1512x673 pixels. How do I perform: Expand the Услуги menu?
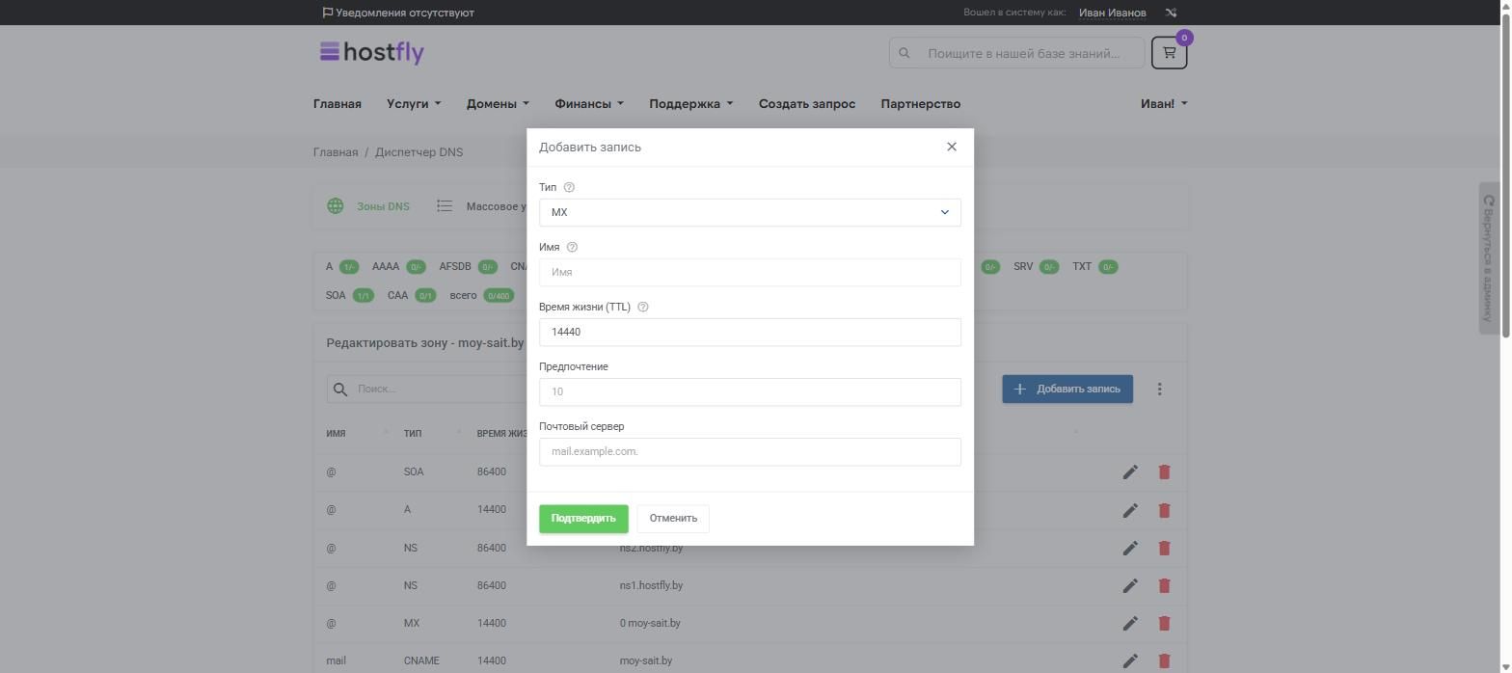(x=414, y=104)
